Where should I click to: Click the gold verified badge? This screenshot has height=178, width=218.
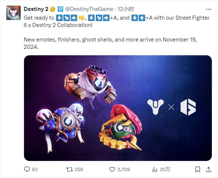[52, 9]
